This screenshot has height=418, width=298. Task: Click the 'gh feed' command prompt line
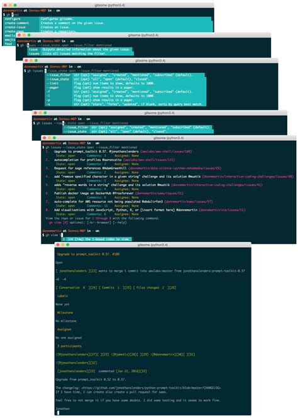coord(11,14)
